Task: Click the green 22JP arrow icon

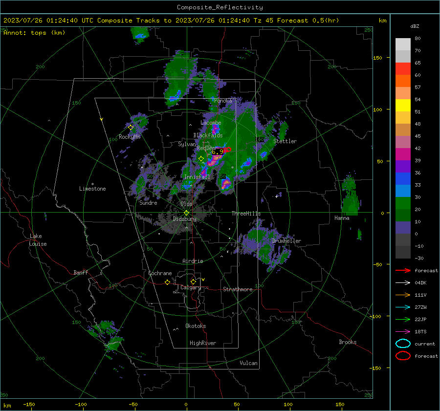Action: pyautogui.click(x=403, y=319)
